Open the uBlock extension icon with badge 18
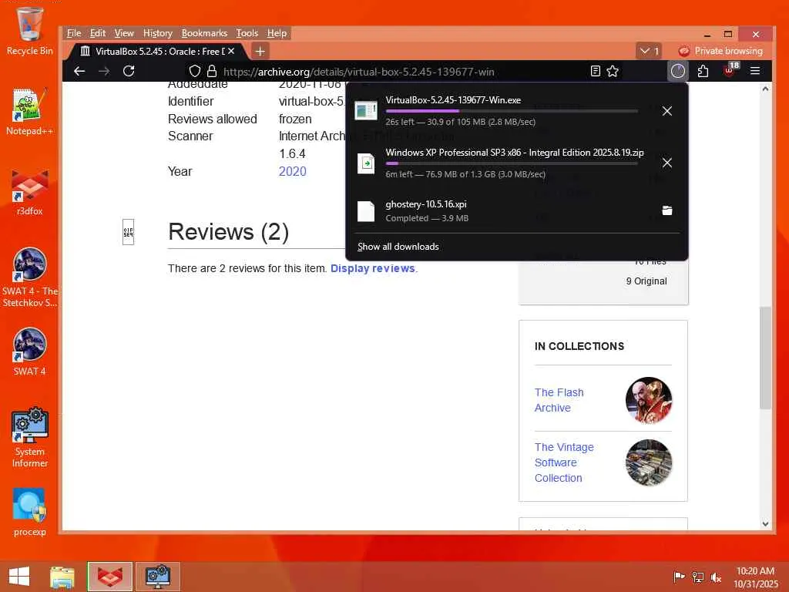 pos(730,70)
